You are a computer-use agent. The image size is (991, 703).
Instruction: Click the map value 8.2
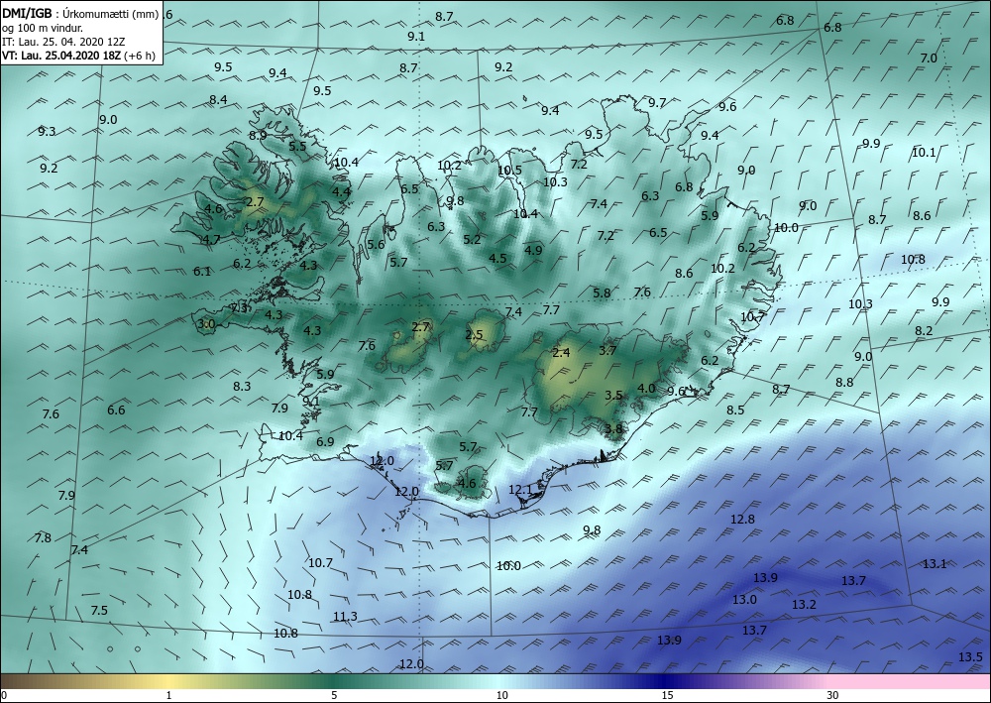coord(924,330)
